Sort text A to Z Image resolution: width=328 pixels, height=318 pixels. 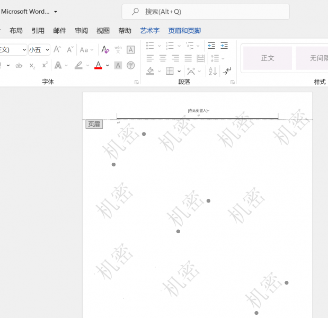212,71
